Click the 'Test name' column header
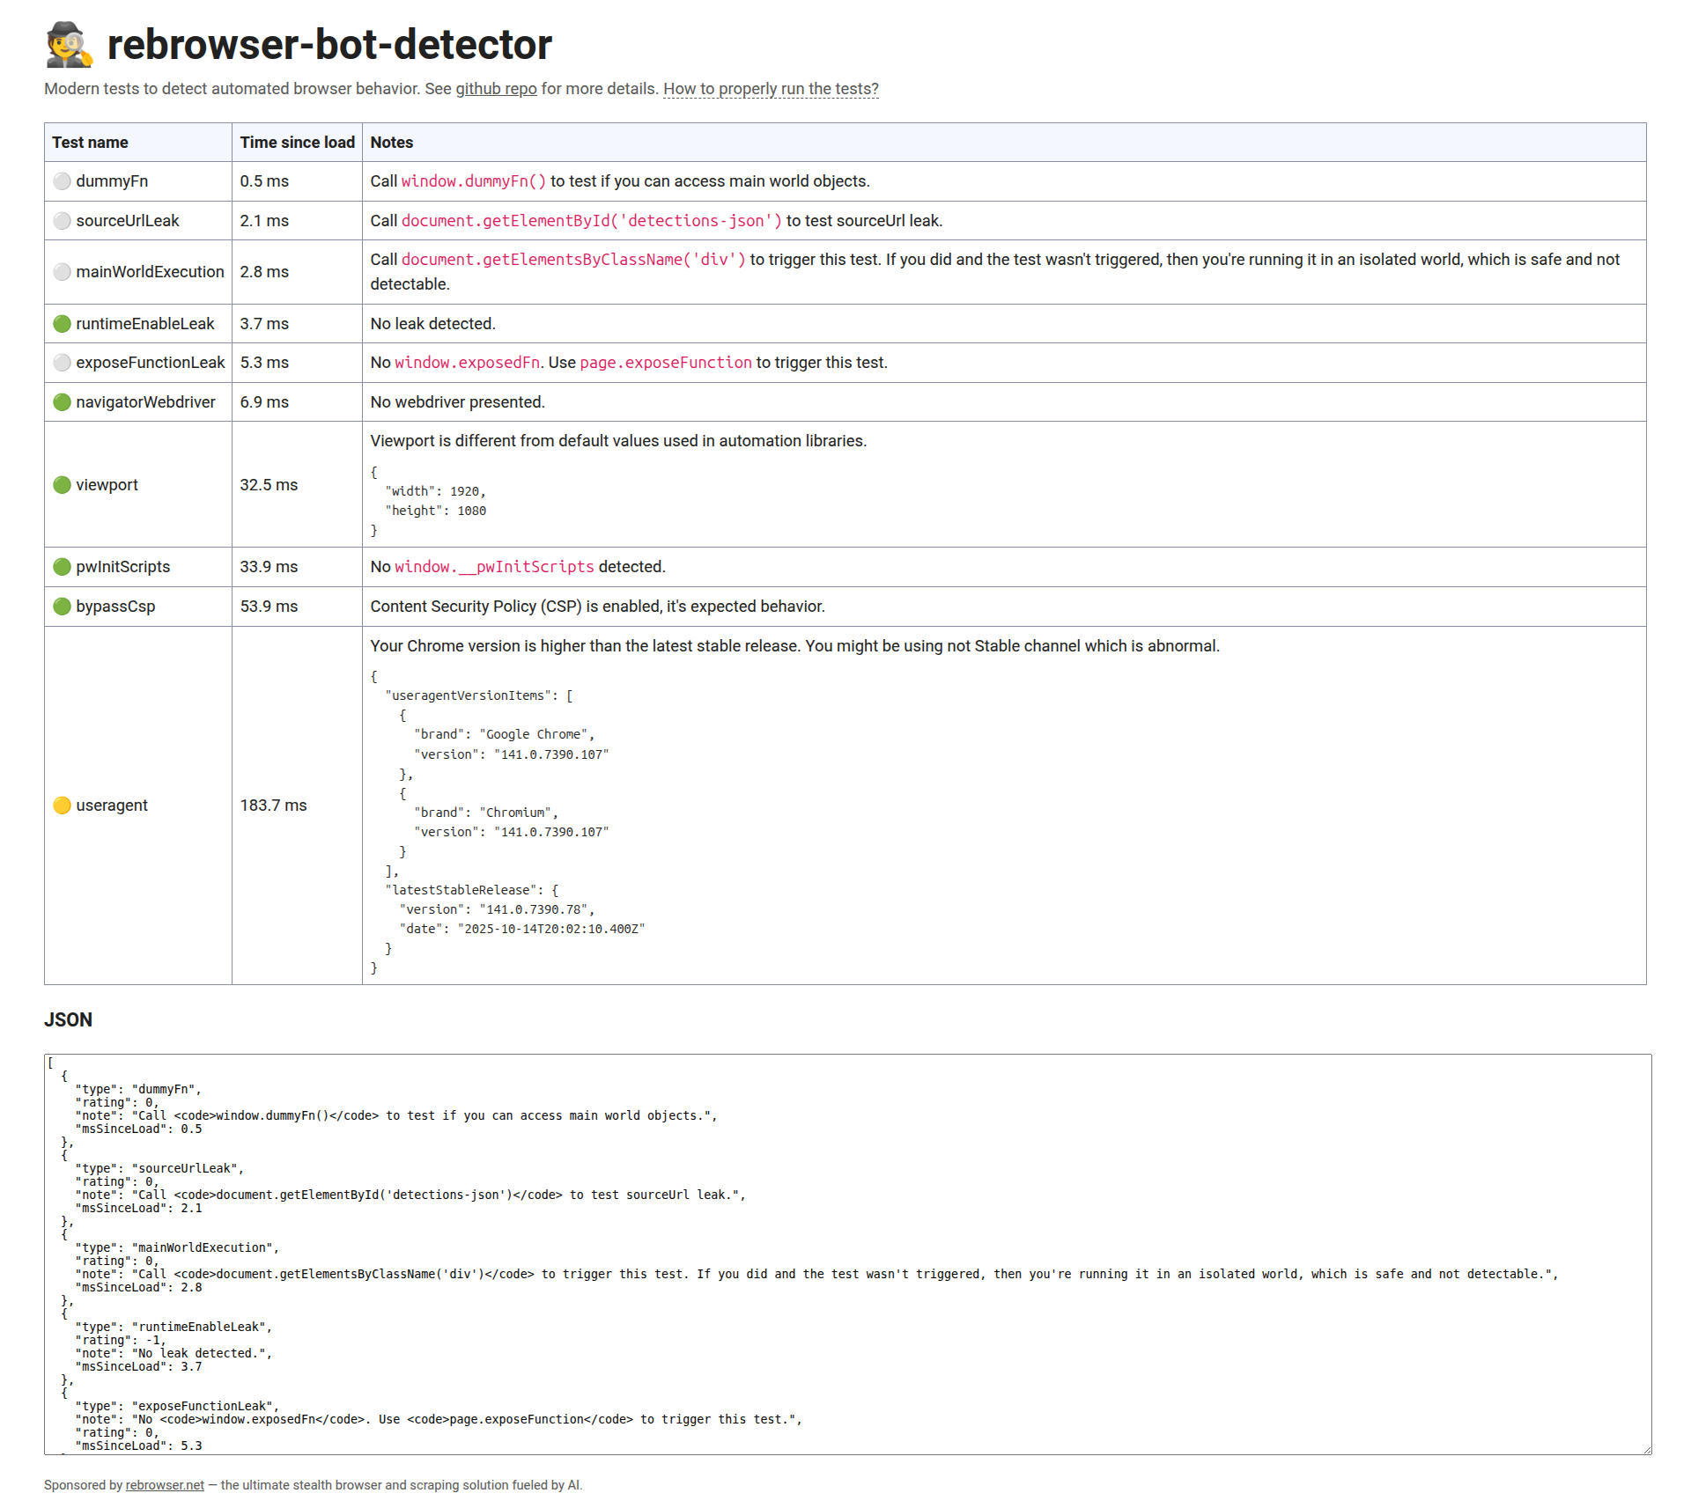This screenshot has width=1691, height=1508. tap(90, 143)
